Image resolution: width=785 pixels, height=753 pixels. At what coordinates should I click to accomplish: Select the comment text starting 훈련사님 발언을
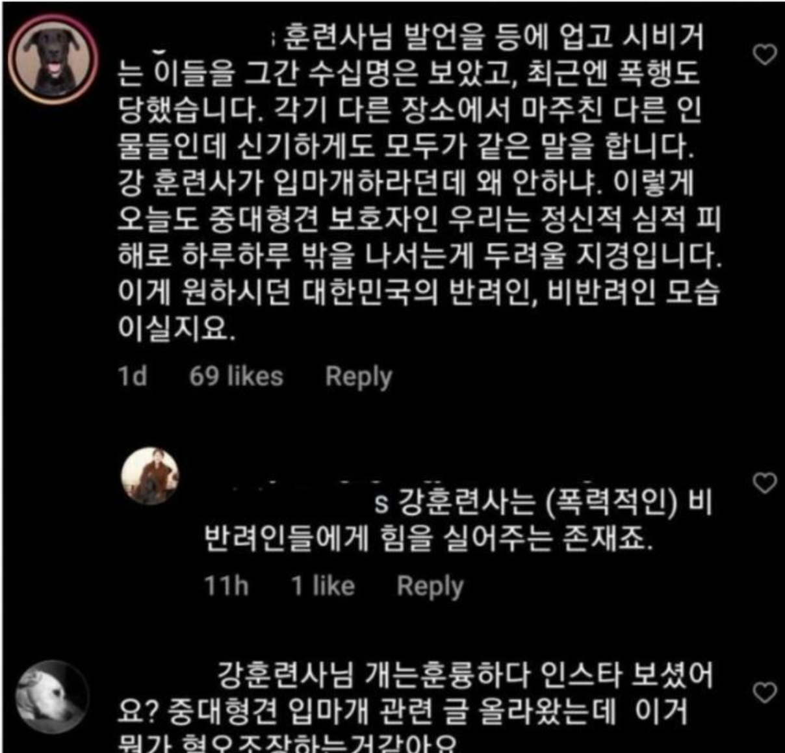click(420, 183)
